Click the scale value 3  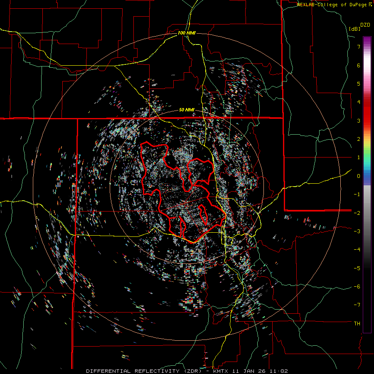[x=359, y=121]
